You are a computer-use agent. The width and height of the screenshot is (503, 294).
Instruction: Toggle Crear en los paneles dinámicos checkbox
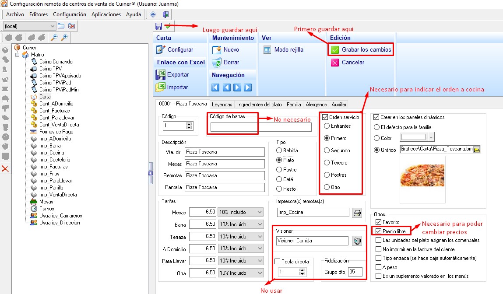pos(376,117)
